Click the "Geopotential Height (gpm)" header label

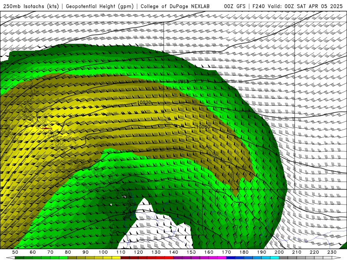point(100,6)
